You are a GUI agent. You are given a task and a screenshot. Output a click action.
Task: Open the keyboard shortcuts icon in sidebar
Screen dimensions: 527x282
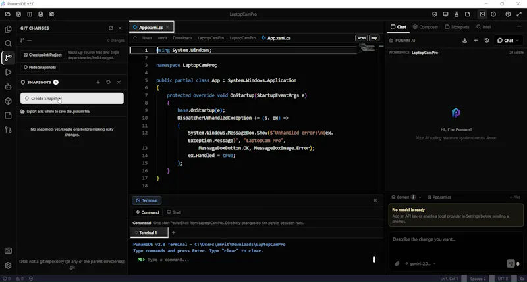(8, 251)
